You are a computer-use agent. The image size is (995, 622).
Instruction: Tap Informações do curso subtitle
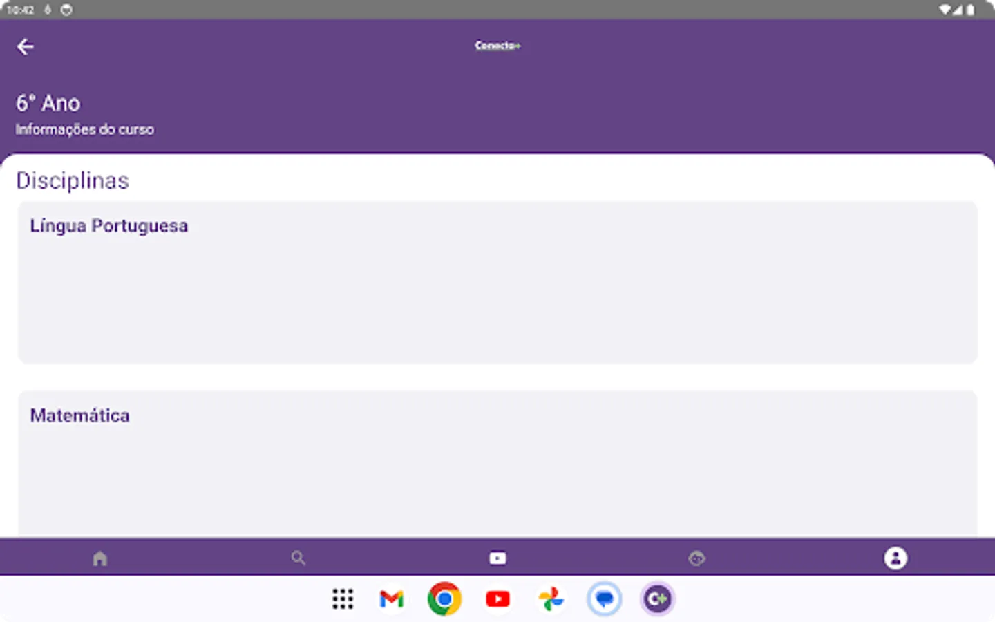tap(85, 129)
